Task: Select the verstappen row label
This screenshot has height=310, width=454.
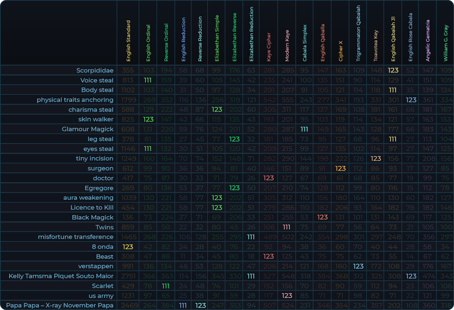Action: pos(96,266)
